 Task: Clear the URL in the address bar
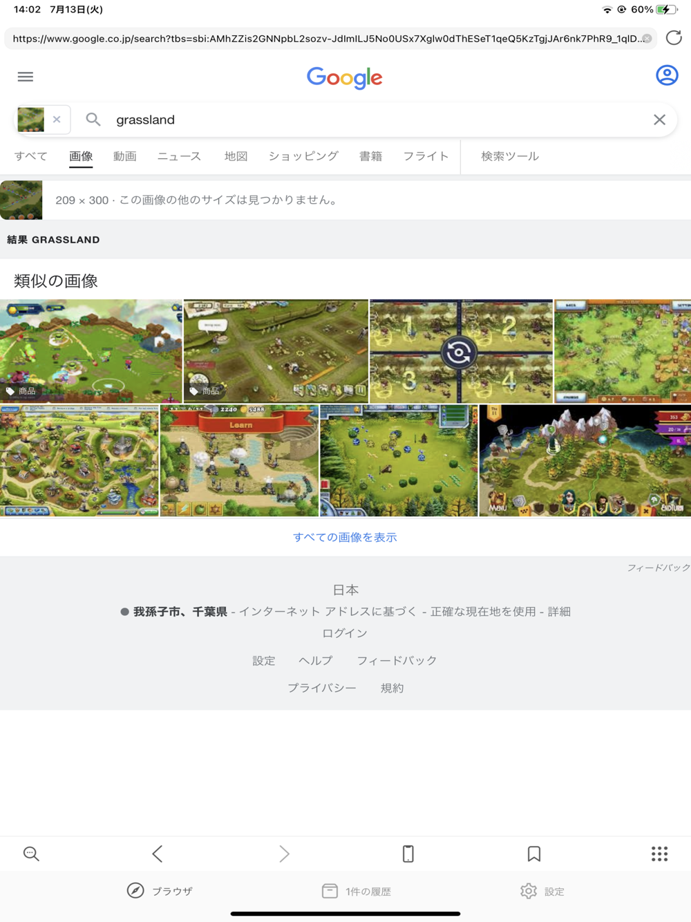click(x=647, y=39)
